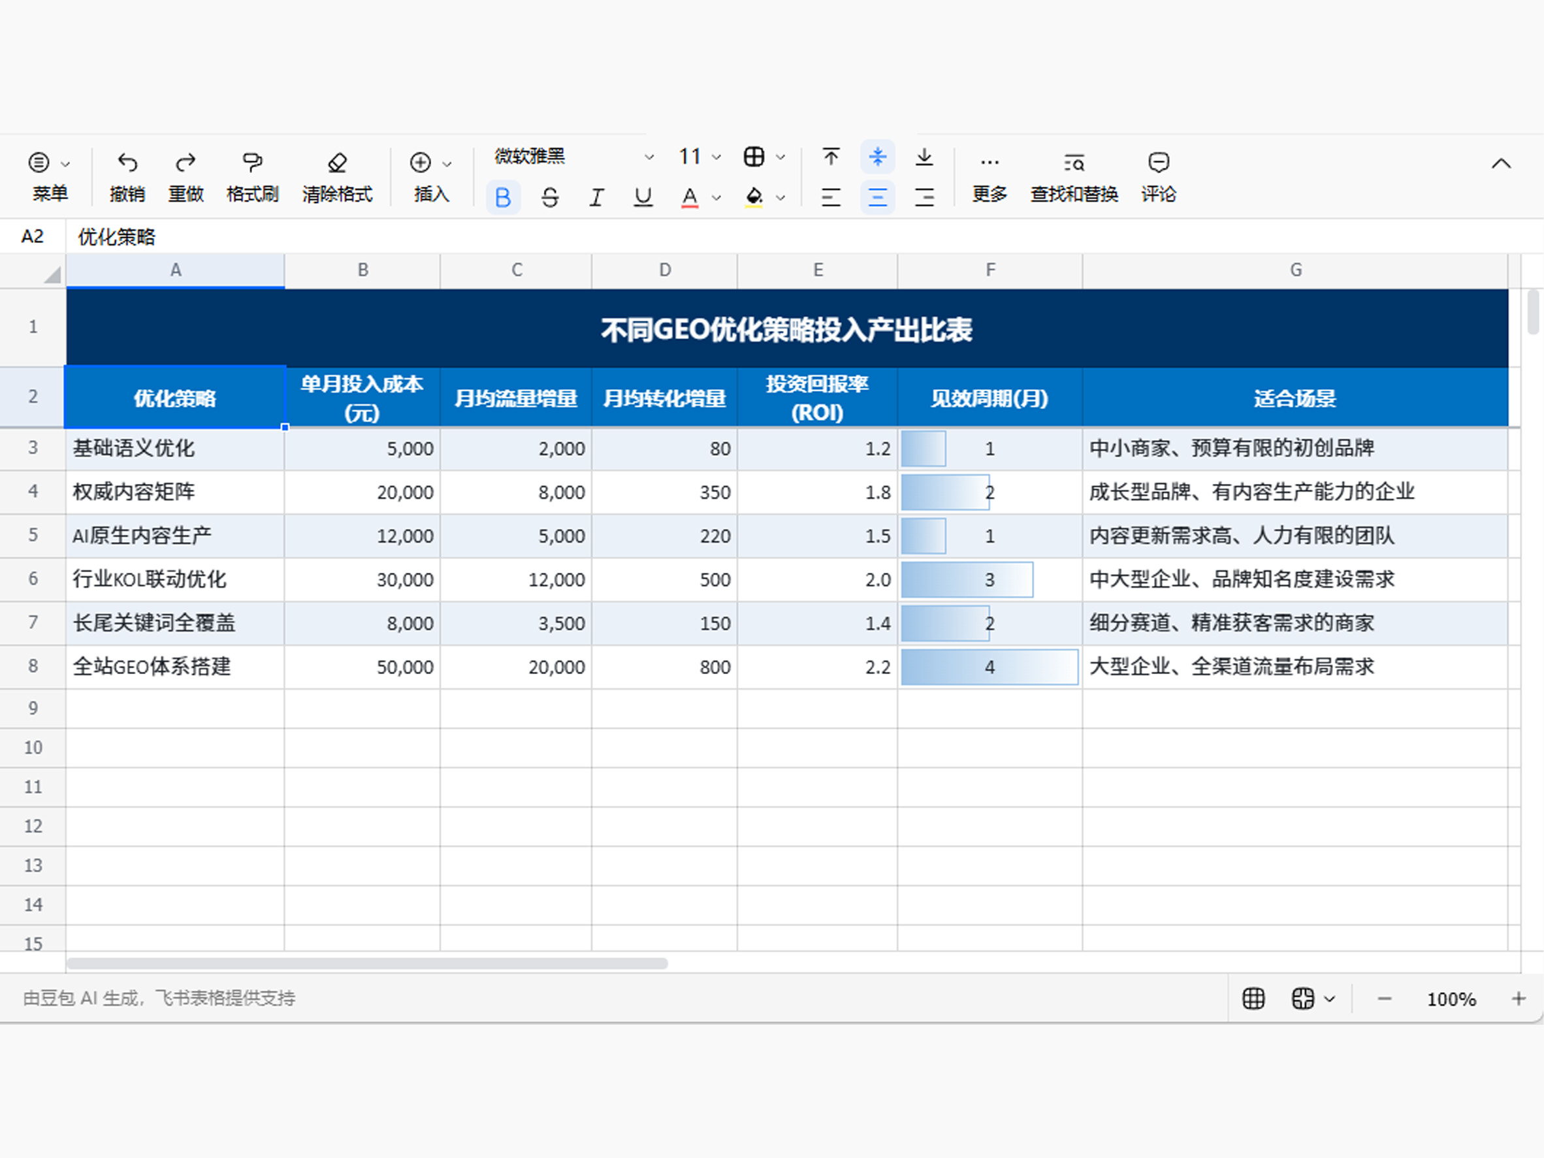Activate the 格式刷 format painter
The height and width of the screenshot is (1158, 1544).
tap(252, 176)
